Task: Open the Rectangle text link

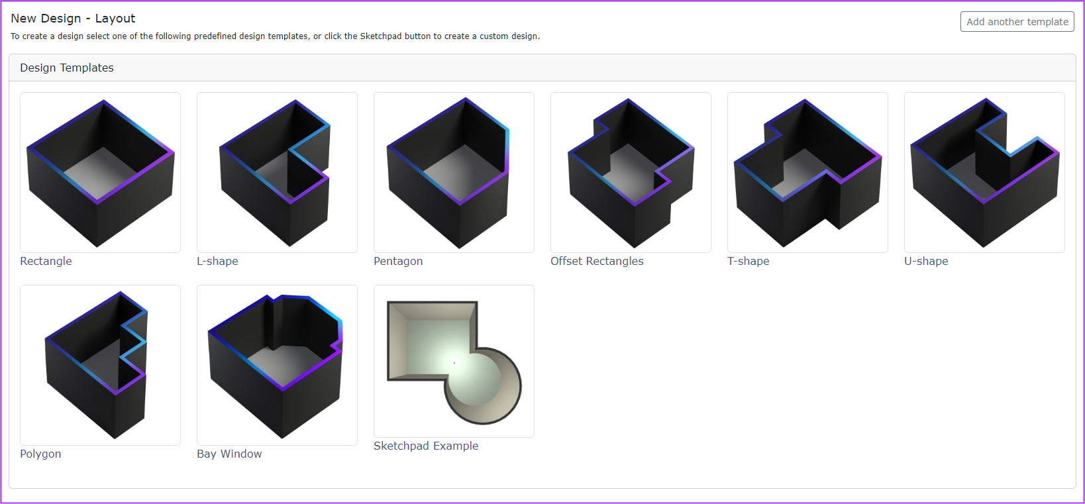Action: click(46, 261)
